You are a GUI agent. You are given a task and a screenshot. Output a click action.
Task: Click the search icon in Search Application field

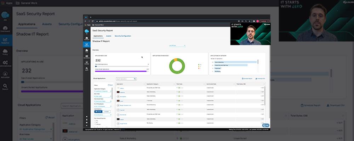135,79
